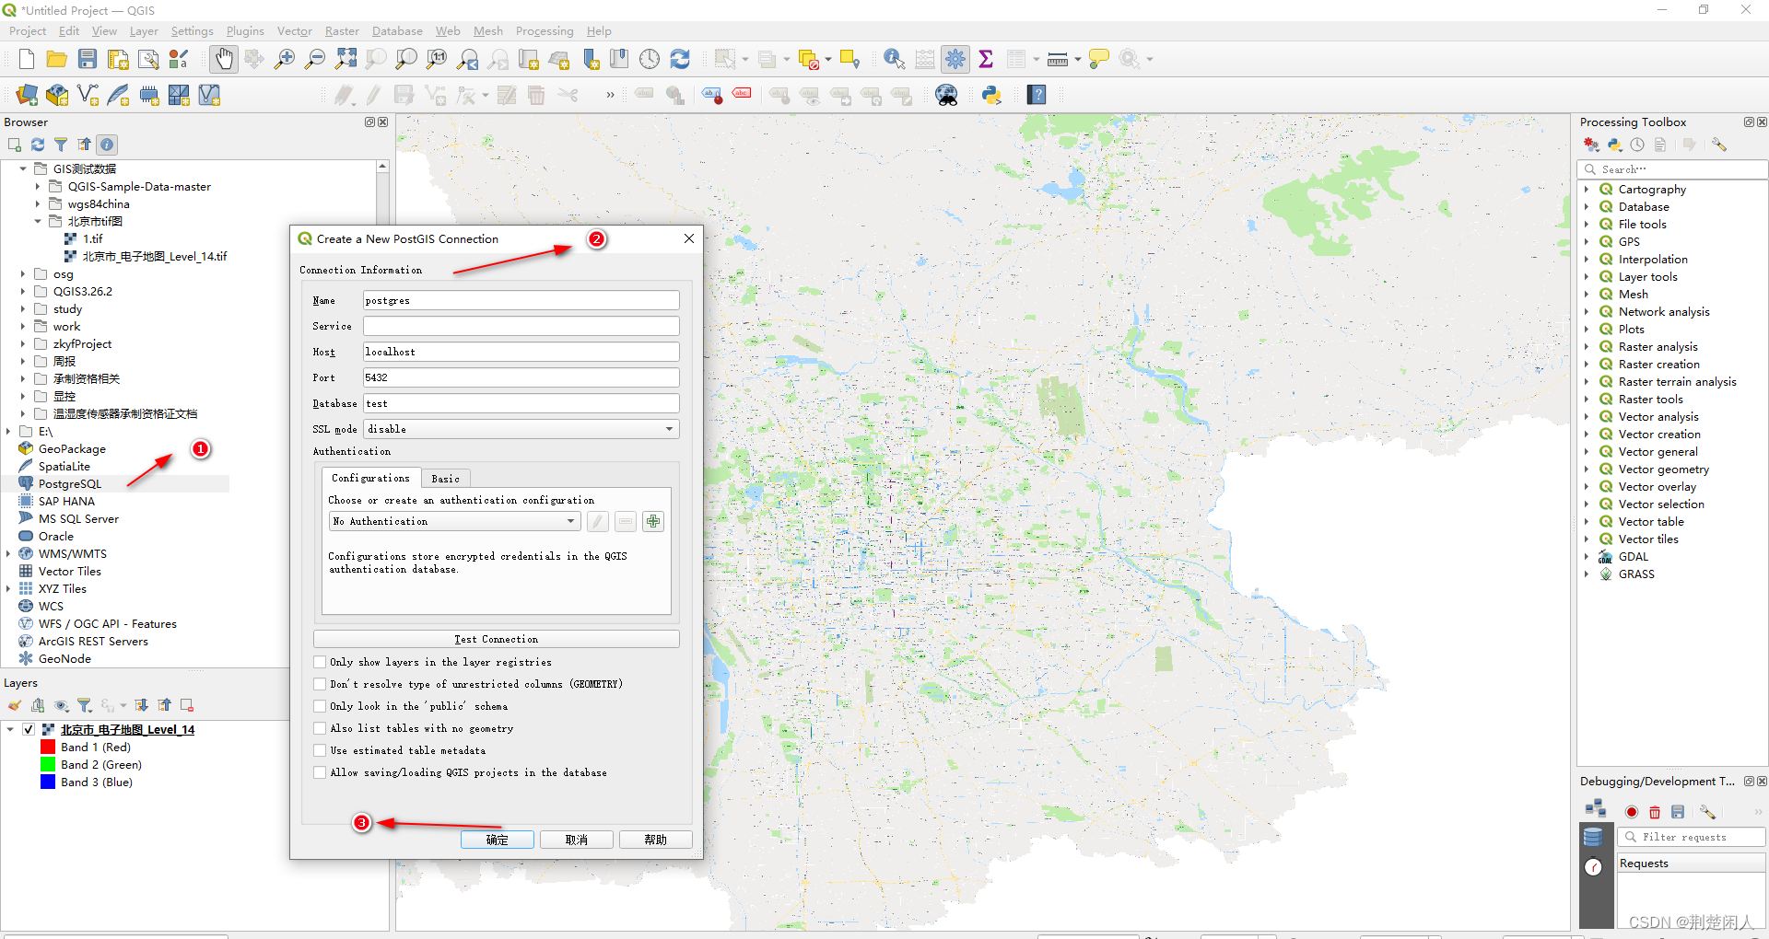Click the empty Service input field
The height and width of the screenshot is (939, 1769).
coord(521,326)
